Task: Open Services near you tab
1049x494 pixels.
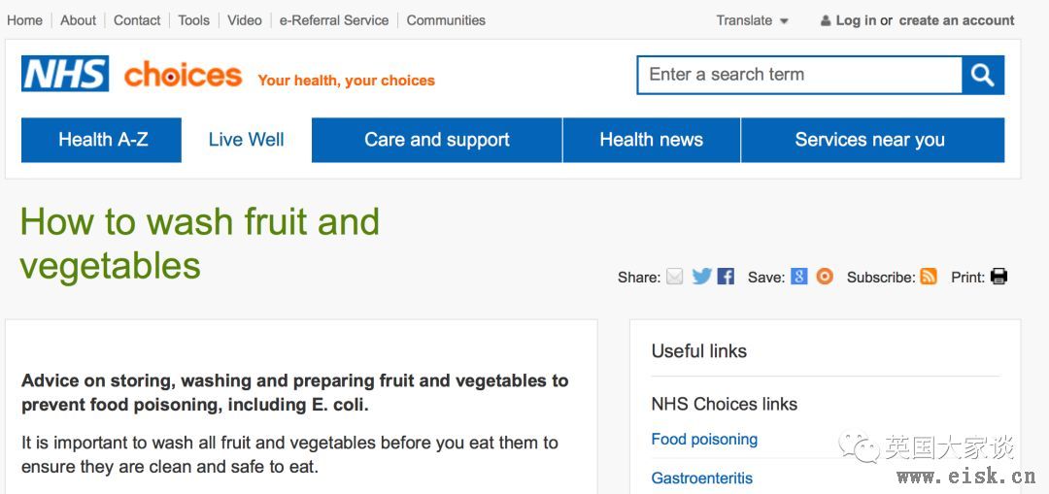Action: pyautogui.click(x=872, y=140)
